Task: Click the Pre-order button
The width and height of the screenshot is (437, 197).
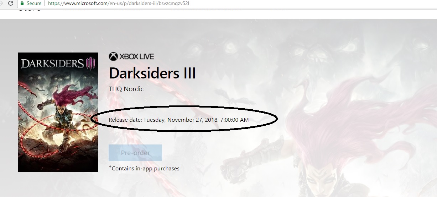Action: (135, 153)
